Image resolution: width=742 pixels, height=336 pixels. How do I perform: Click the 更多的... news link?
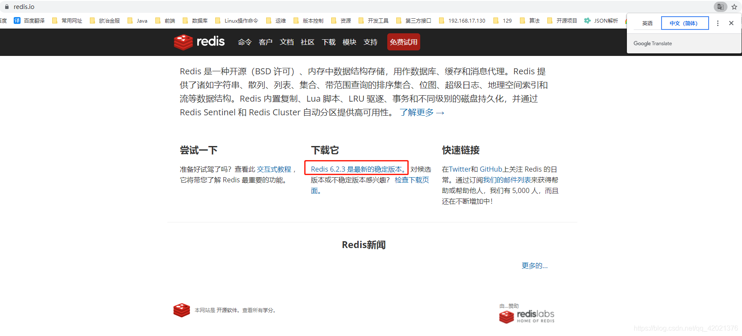534,266
